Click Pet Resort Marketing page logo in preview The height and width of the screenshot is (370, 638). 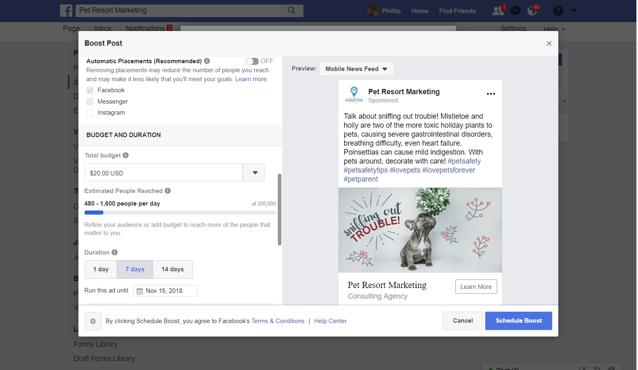[x=354, y=94]
